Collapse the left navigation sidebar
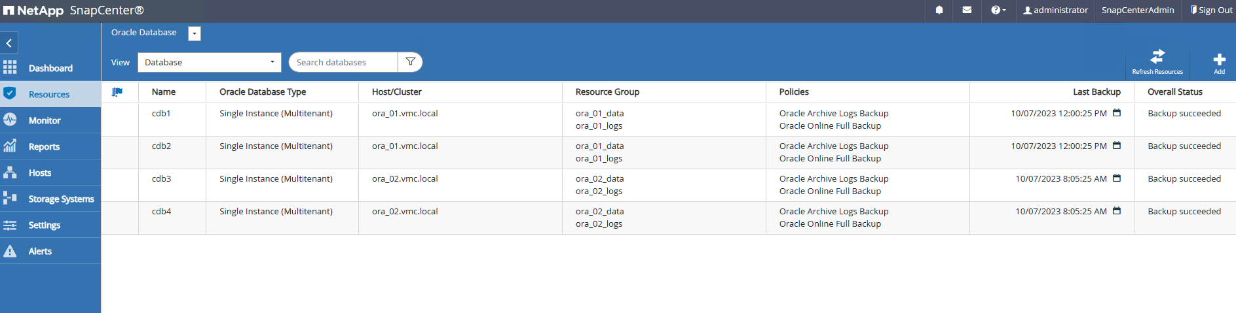 (9, 43)
